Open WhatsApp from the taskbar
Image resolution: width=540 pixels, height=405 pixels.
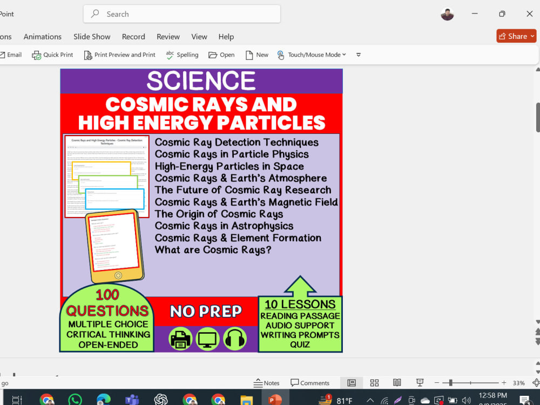point(75,400)
